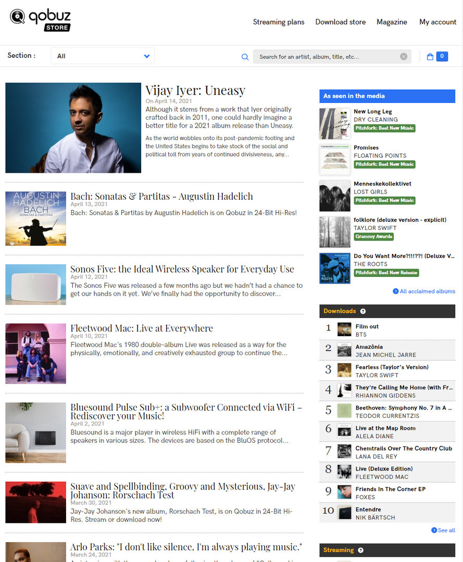Viewport: 463px width, 562px height.
Task: Open Jay-Jay Johanson Rorschach Test article
Action: pyautogui.click(x=183, y=491)
